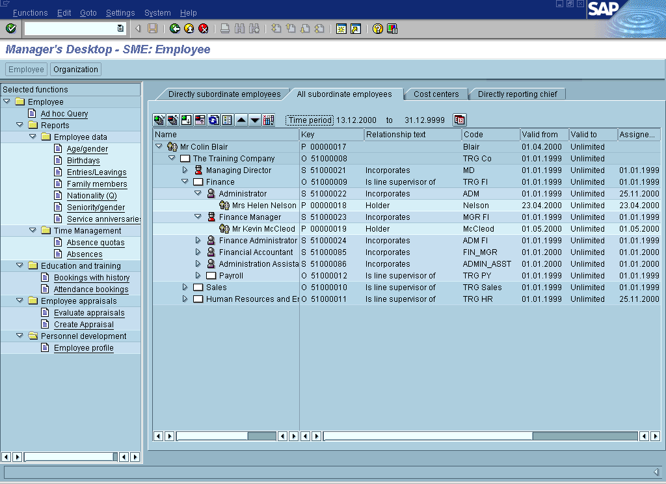This screenshot has width=666, height=484.
Task: Switch to Directly reporting chief tab
Action: coord(517,94)
